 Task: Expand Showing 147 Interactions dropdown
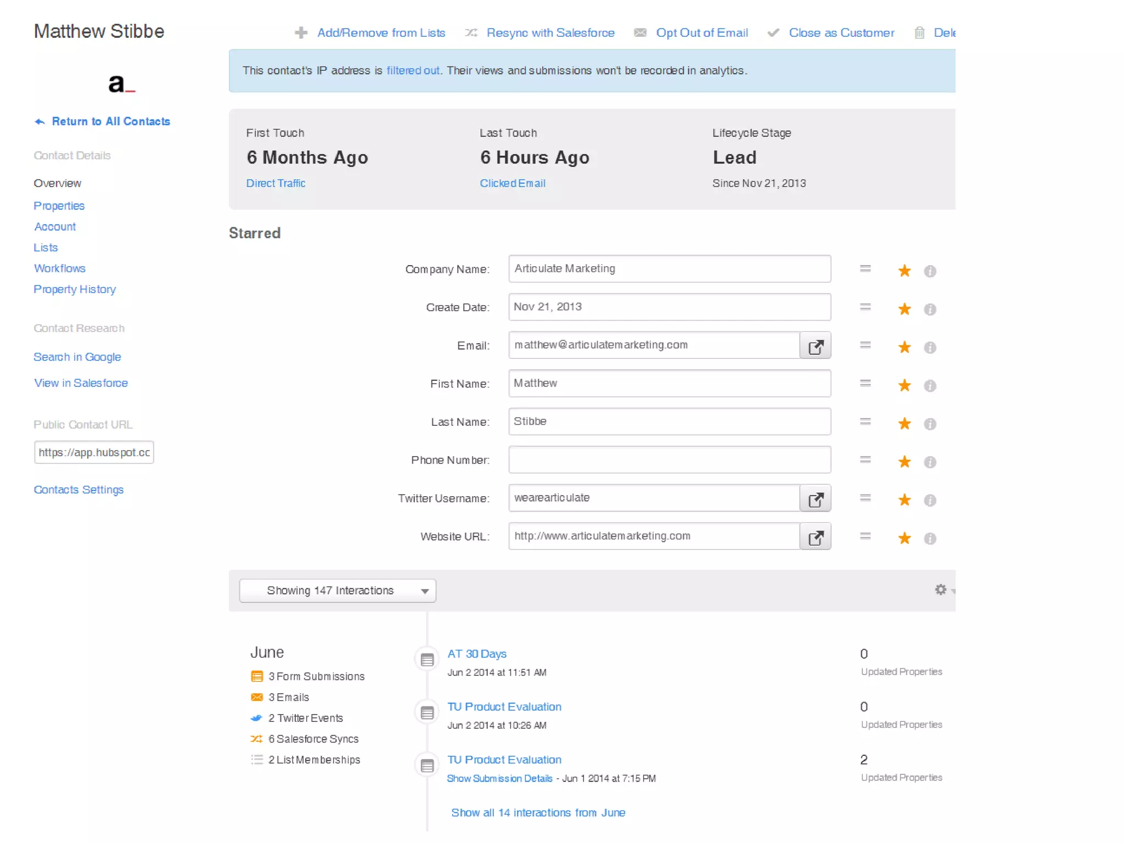coord(338,591)
